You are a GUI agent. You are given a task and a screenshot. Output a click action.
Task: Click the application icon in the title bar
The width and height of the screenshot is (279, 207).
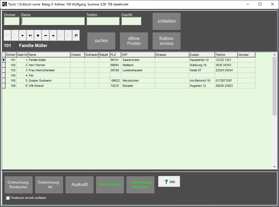click(x=5, y=4)
